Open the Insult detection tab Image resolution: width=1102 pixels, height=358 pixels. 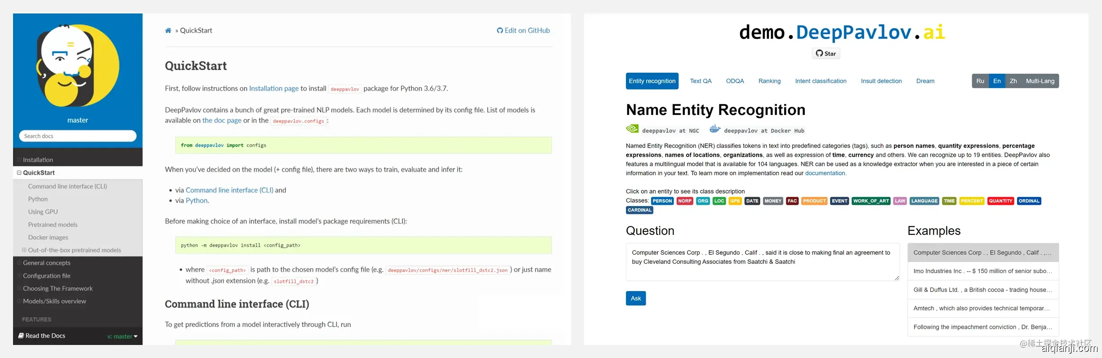881,81
